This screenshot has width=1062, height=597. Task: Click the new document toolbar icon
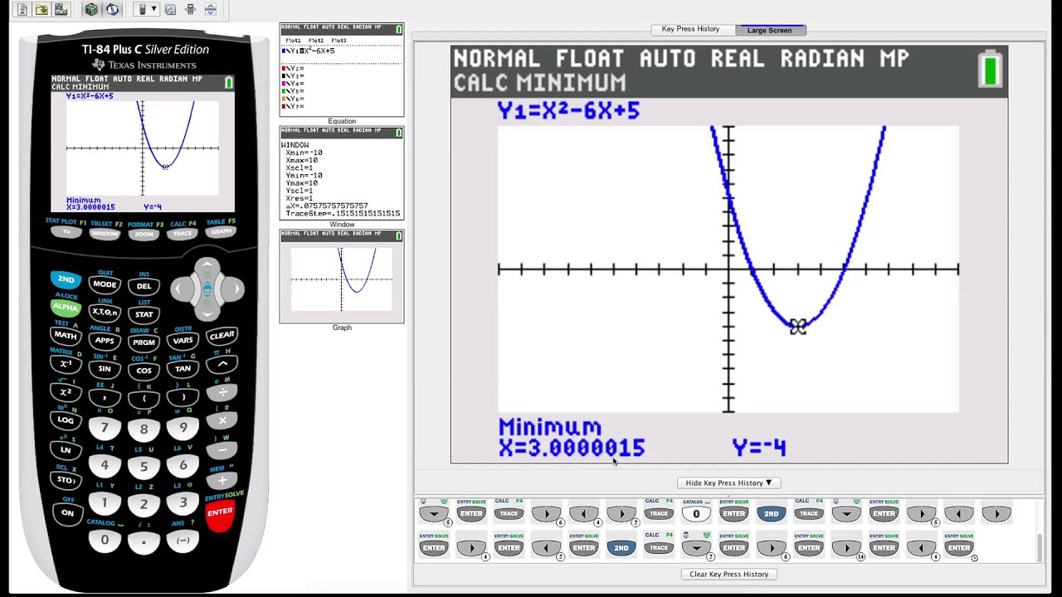(22, 10)
